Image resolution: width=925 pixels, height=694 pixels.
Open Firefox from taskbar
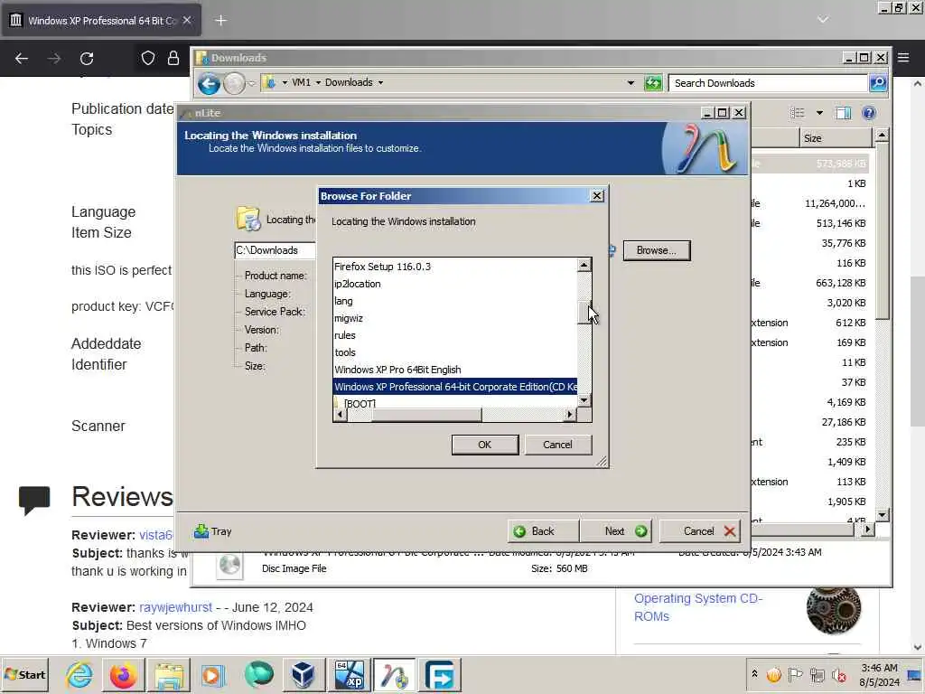click(x=123, y=675)
